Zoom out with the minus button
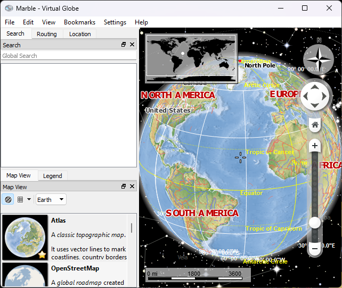The image size is (342, 288). [315, 248]
